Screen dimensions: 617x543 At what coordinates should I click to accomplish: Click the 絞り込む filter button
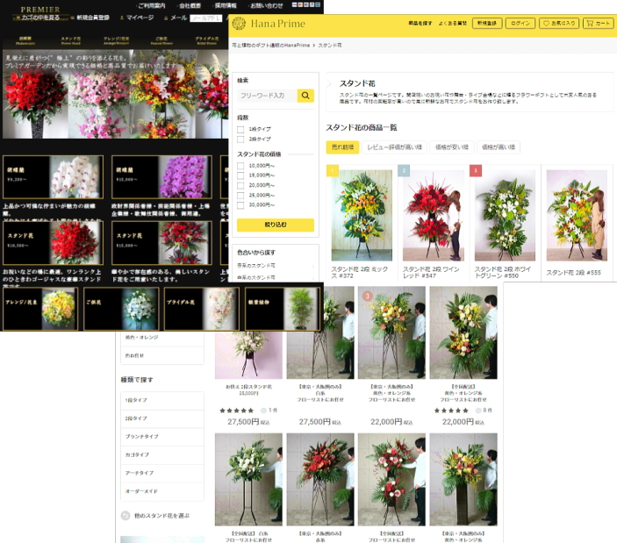[x=276, y=225]
